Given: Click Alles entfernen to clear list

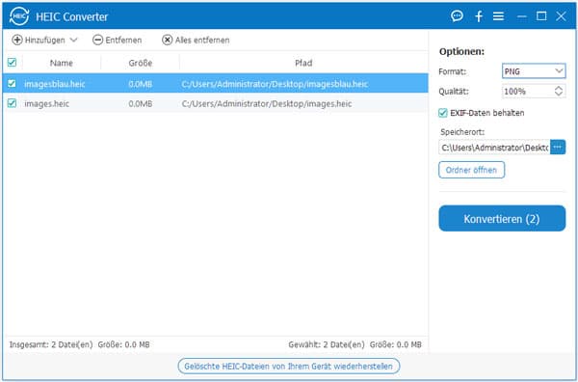Looking at the screenshot, I should click(x=196, y=40).
